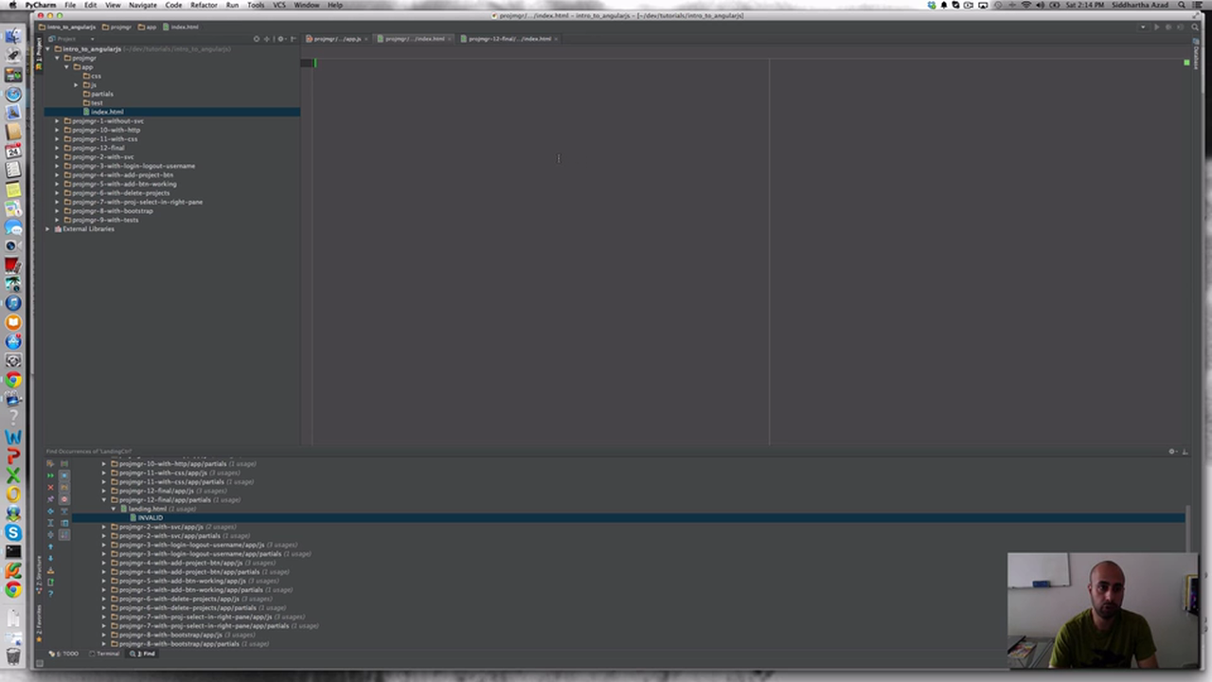Click the Run play button in toolbar

(1156, 27)
